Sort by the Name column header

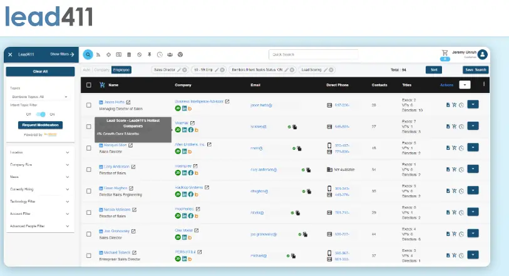click(x=113, y=85)
